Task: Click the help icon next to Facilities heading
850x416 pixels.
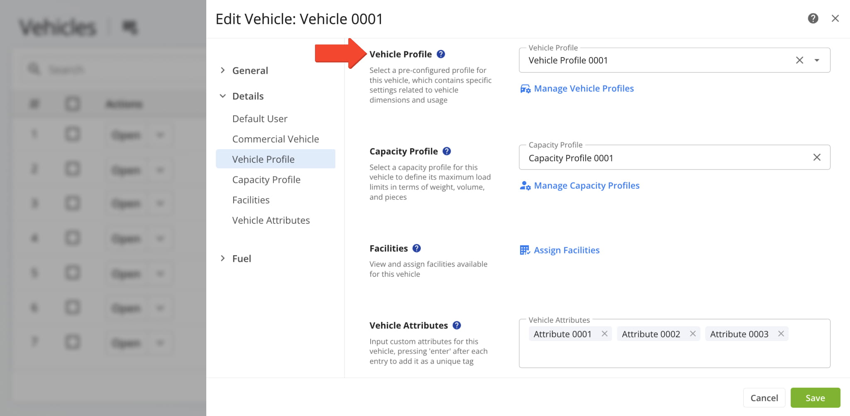Action: click(x=417, y=248)
